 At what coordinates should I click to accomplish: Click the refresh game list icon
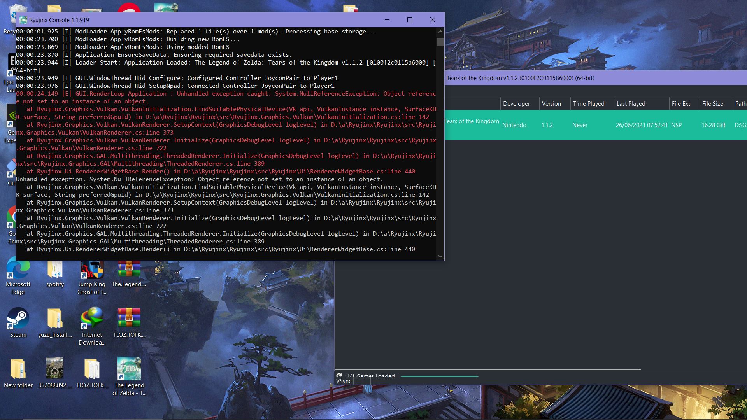(x=339, y=375)
